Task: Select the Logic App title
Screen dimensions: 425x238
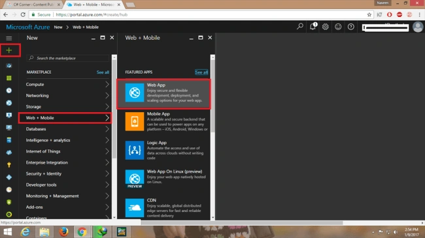Action: [157, 143]
